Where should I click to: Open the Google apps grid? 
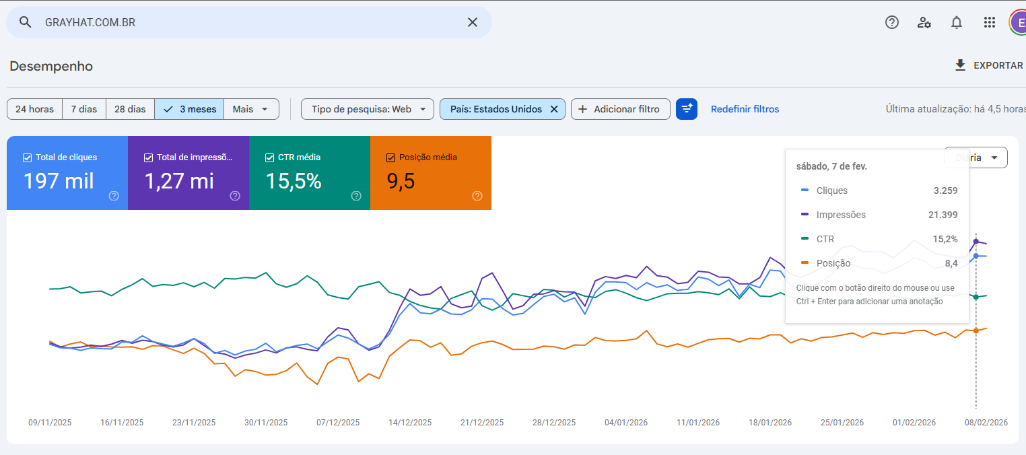[x=989, y=22]
